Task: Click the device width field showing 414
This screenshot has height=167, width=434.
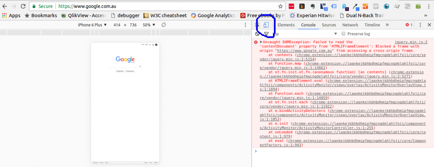Action: tap(117, 25)
